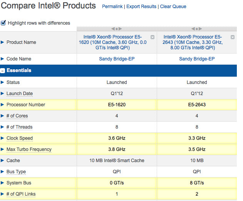The height and width of the screenshot is (201, 243).
Task: Click the Max Turbo Frequency row label
Action: [x=29, y=149]
